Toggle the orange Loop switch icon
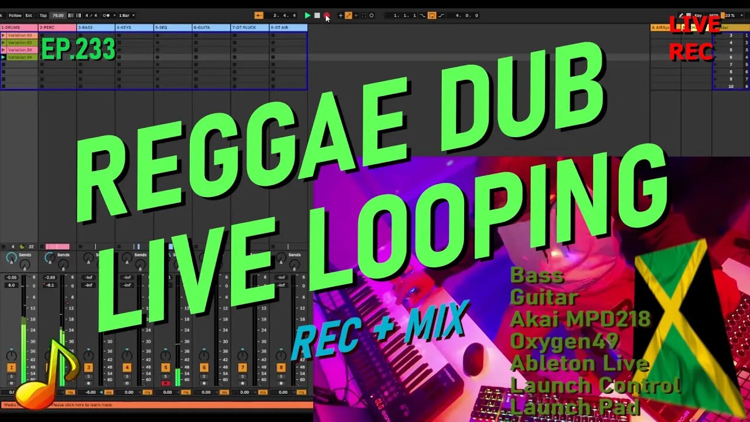This screenshot has height=422, width=750. 432,15
